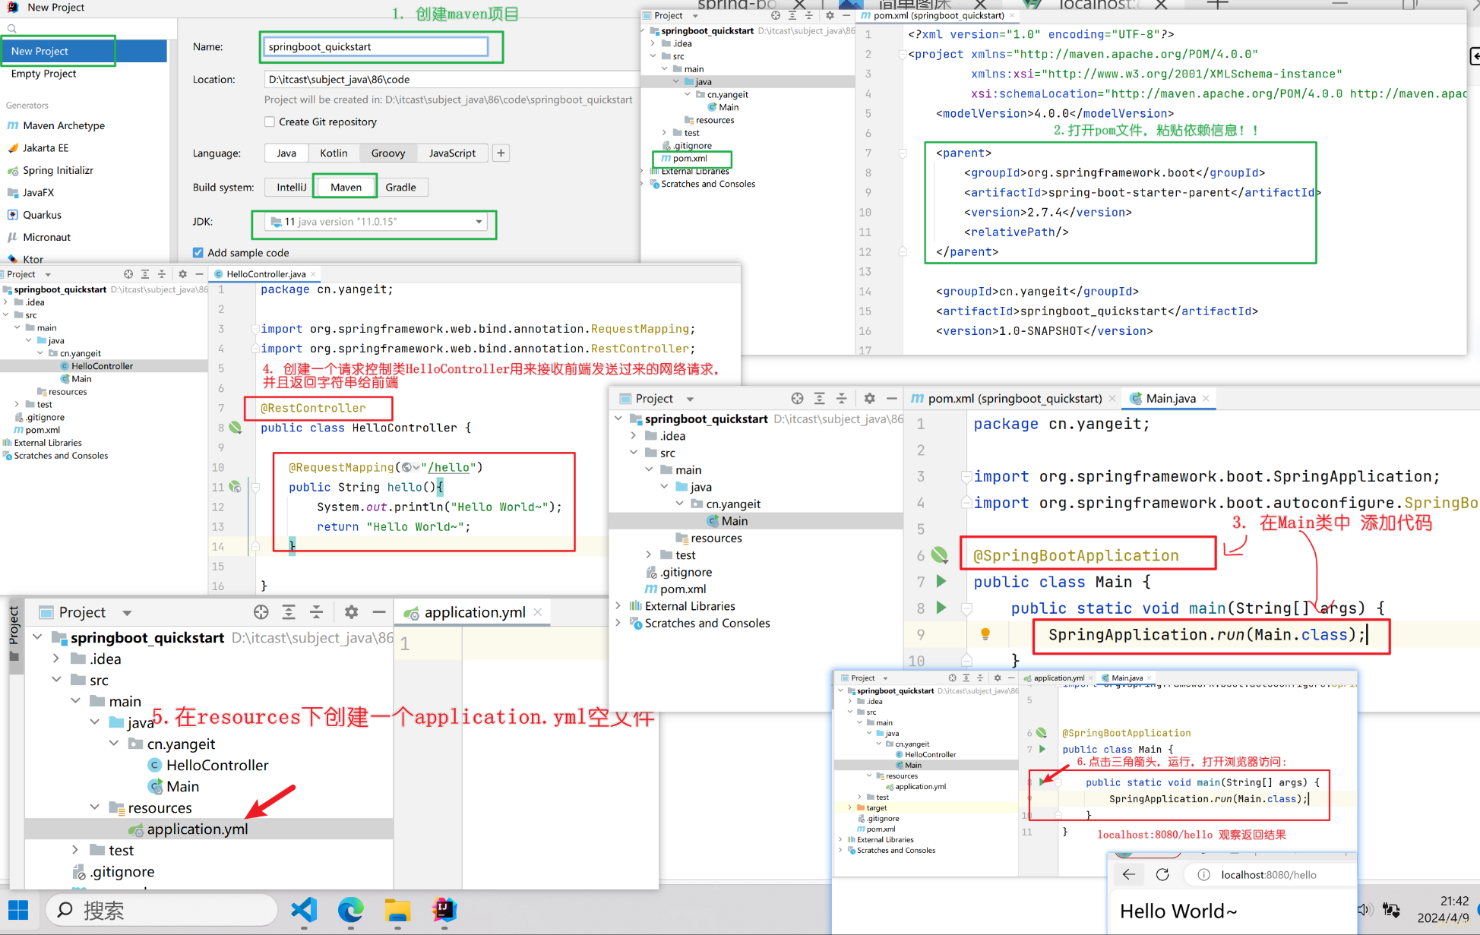Click the locate-file crosshair in the HelloController.java project panel
The image size is (1480, 935).
point(128,274)
